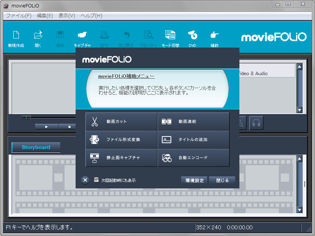This screenshot has width=315, height=236.
Task: Minimize the movieFOLiO window
Action: [278, 4]
